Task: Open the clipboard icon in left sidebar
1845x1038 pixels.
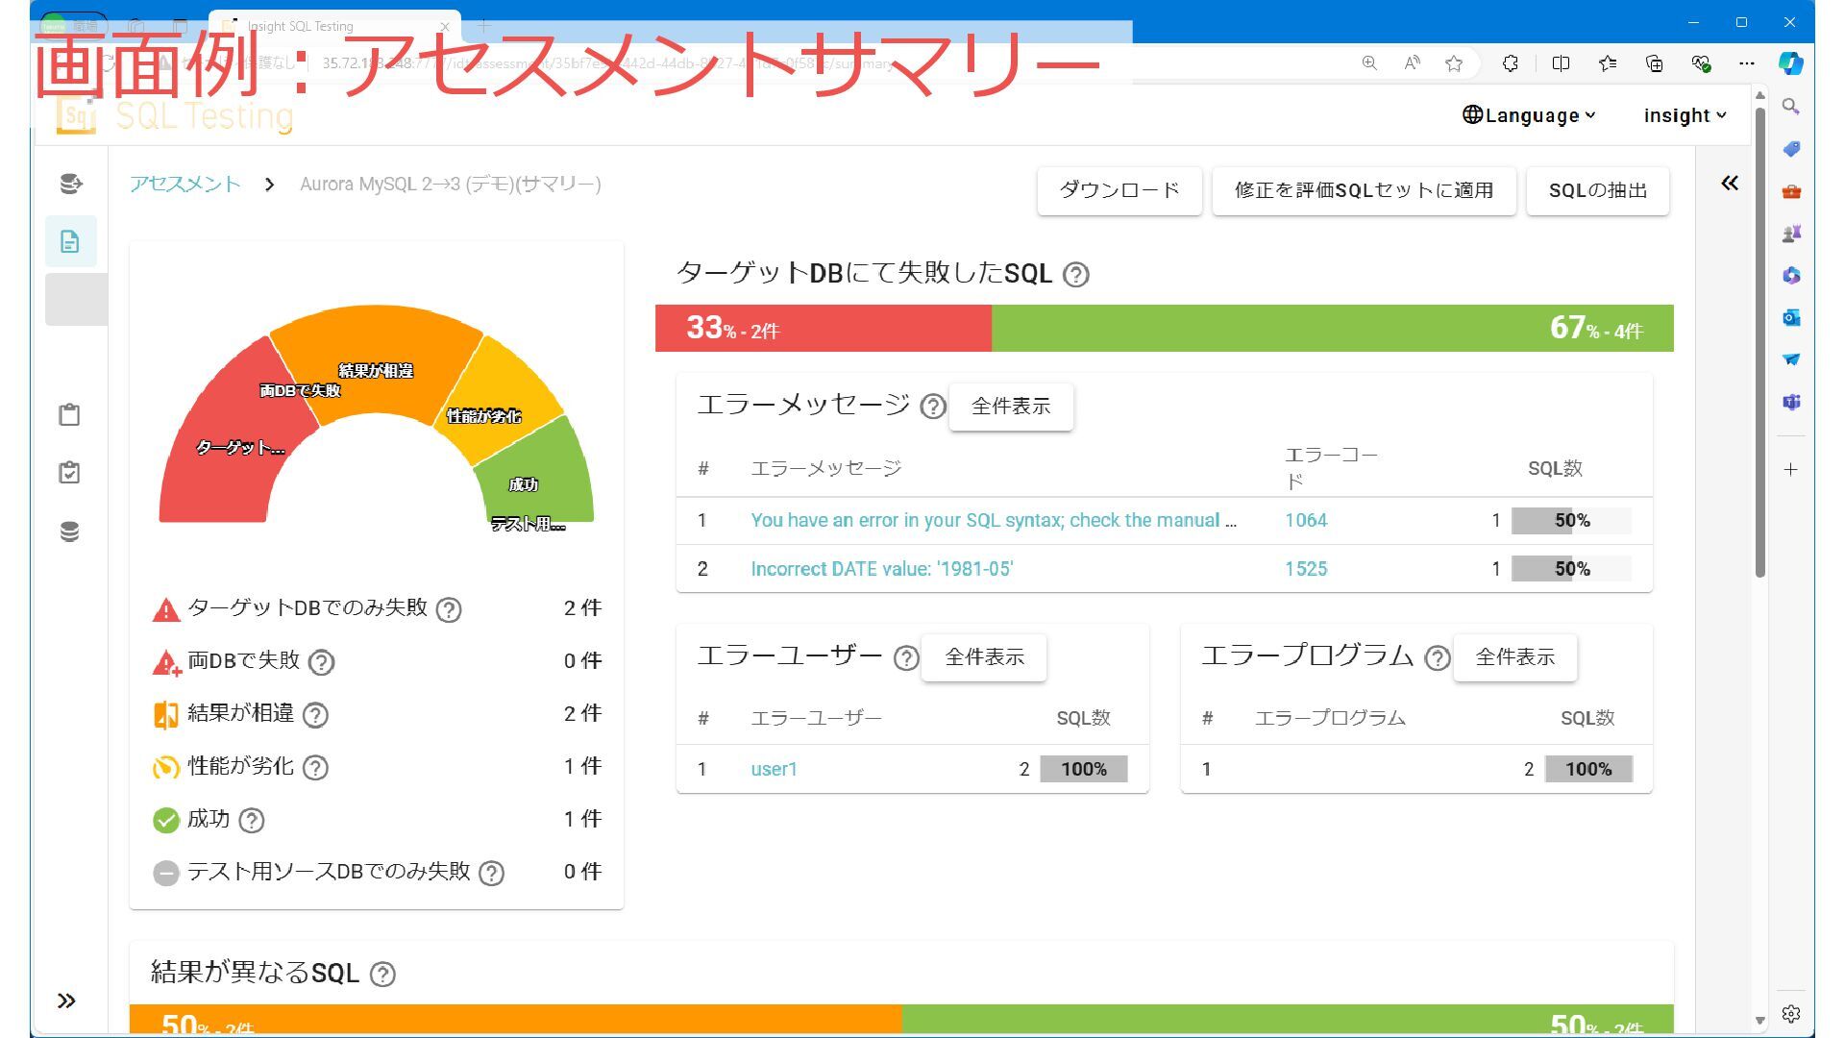Action: point(69,414)
